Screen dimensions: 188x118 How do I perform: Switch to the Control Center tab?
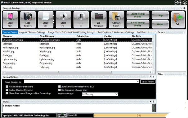[10, 32]
